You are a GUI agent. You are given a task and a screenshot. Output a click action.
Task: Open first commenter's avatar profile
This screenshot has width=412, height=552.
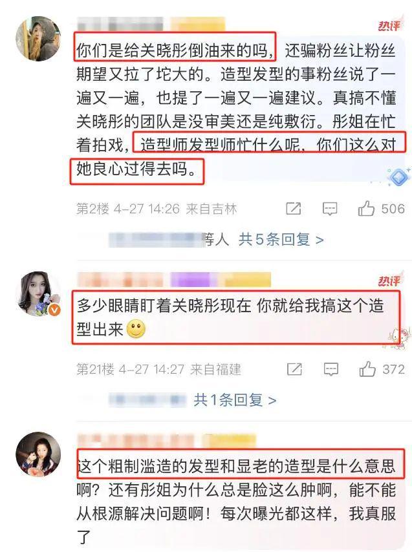point(38,38)
